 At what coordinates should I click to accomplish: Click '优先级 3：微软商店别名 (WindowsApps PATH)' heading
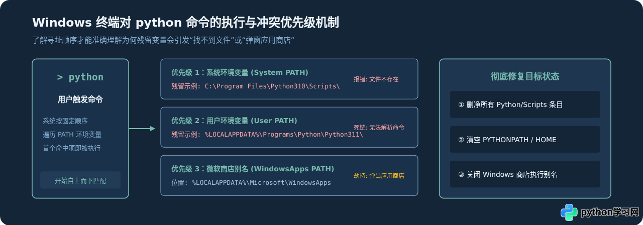(253, 169)
